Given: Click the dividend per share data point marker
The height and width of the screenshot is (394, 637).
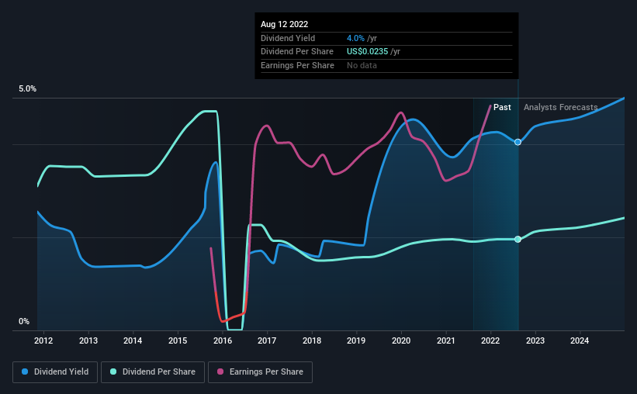Looking at the screenshot, I should (x=518, y=239).
